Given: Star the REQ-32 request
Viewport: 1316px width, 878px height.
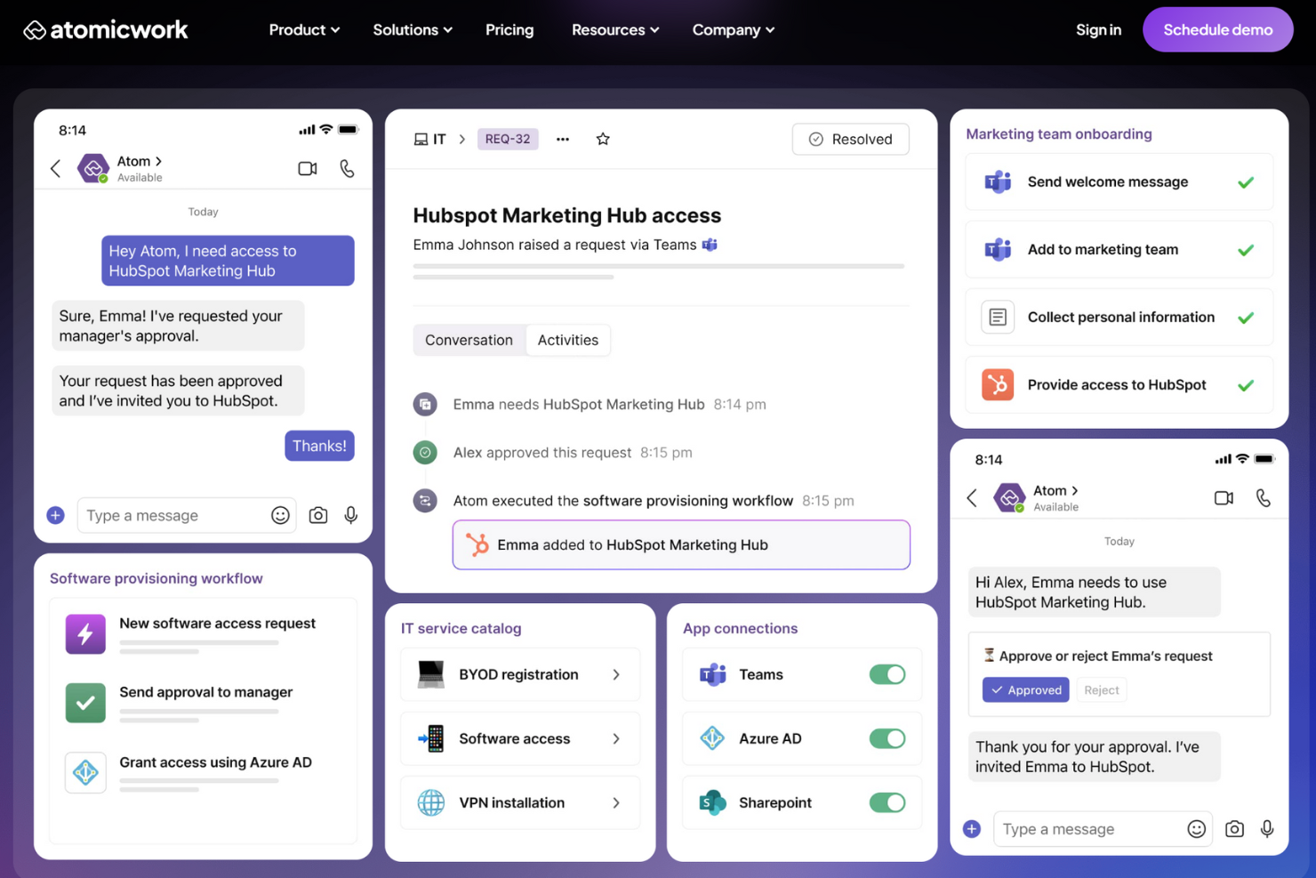Looking at the screenshot, I should click(603, 139).
